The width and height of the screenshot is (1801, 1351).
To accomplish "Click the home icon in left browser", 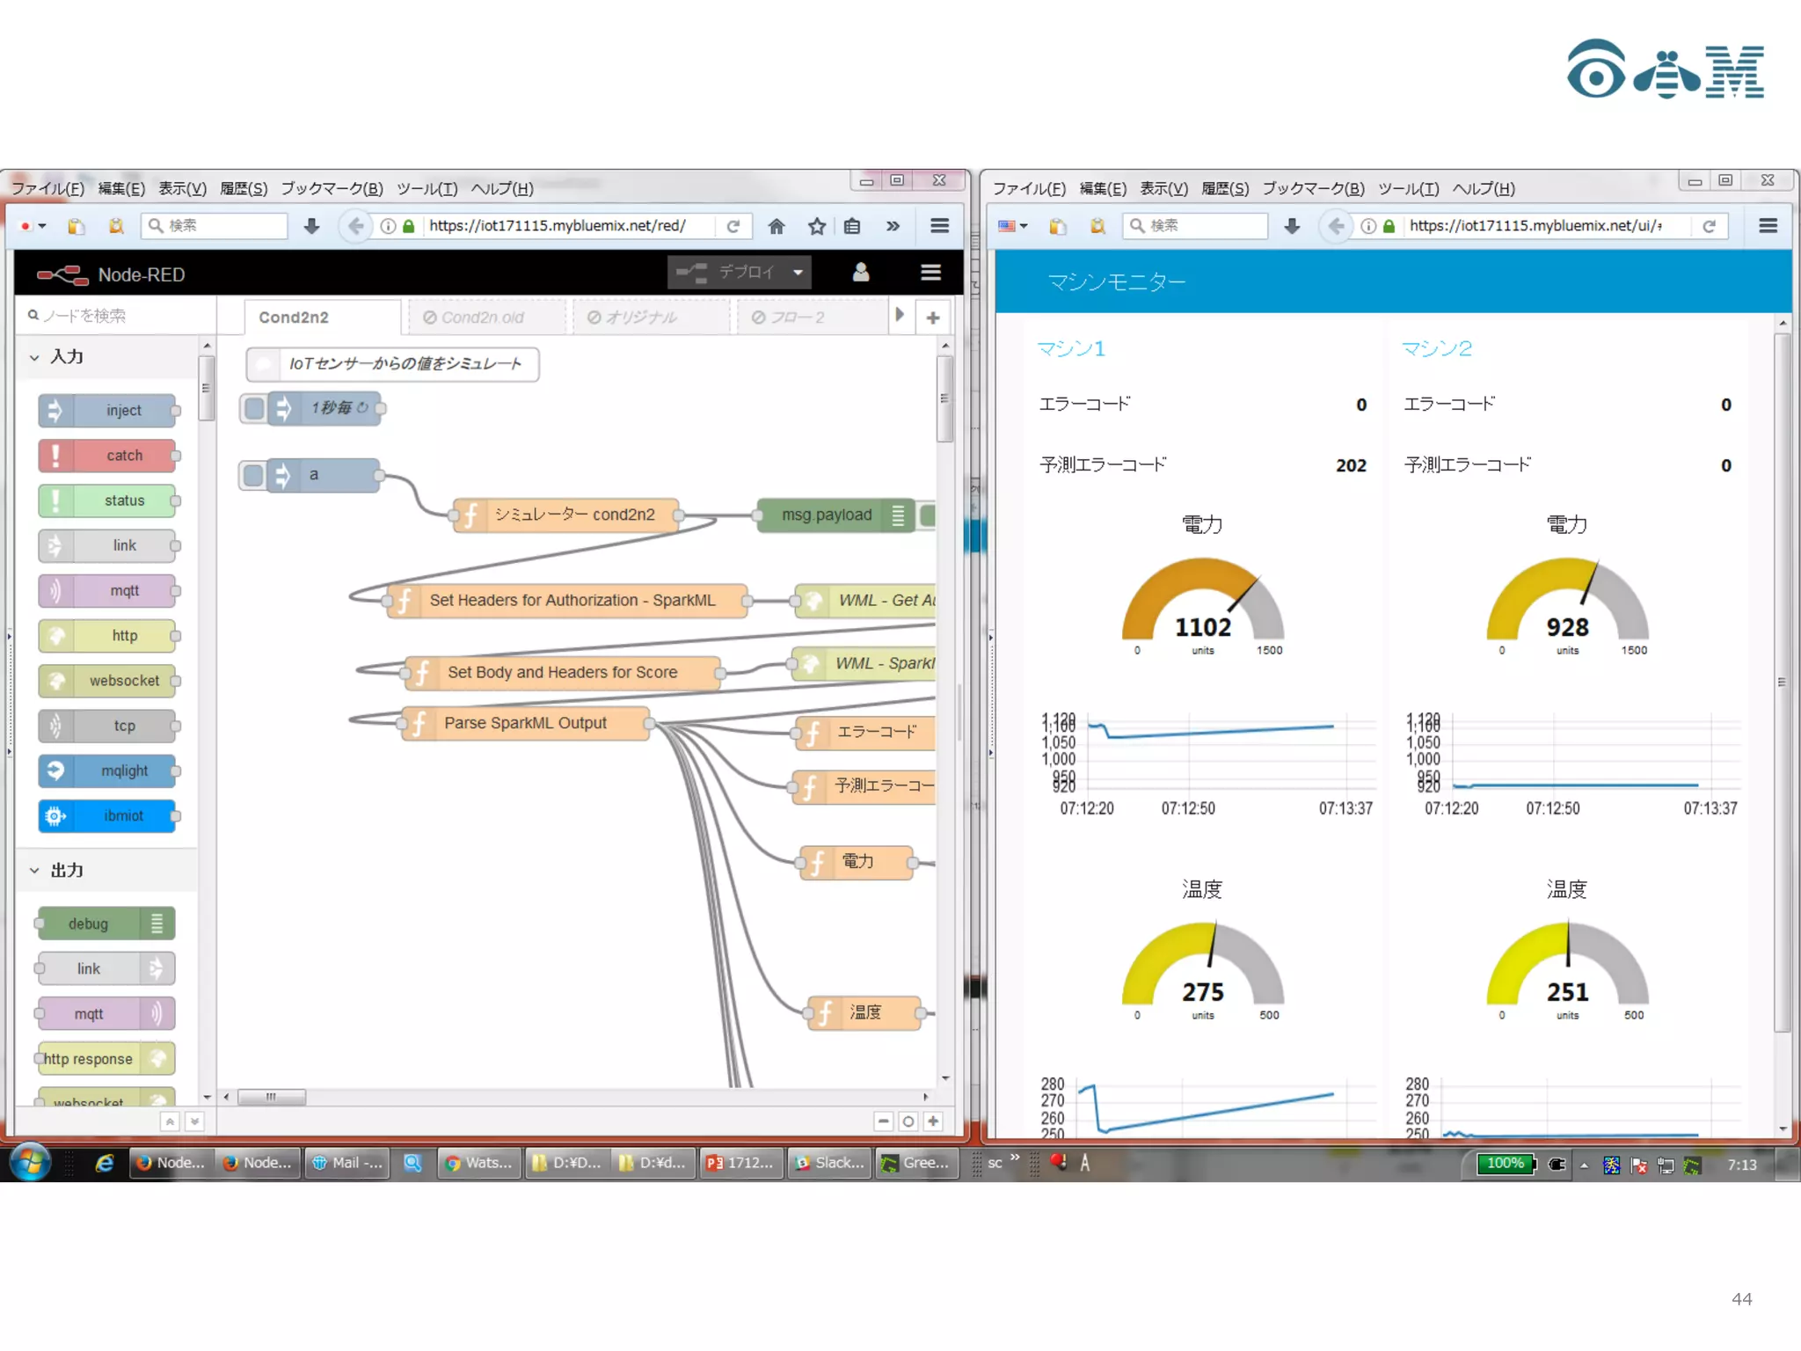I will pyautogui.click(x=776, y=226).
